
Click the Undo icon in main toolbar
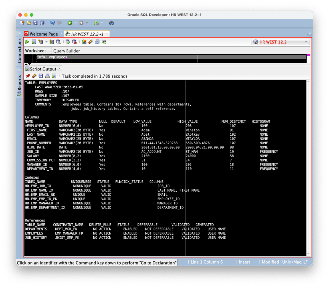(52, 23)
